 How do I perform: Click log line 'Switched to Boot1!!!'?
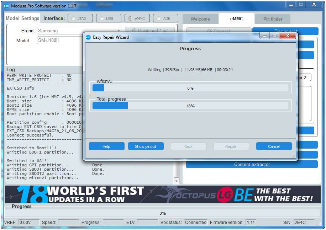pos(31,148)
